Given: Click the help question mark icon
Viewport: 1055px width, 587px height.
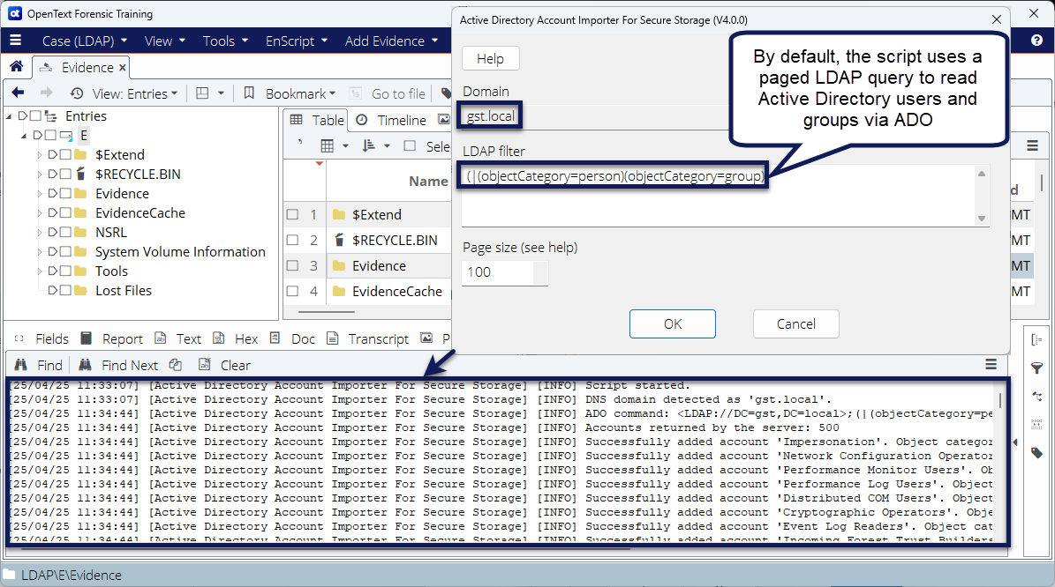Looking at the screenshot, I should click(1036, 41).
